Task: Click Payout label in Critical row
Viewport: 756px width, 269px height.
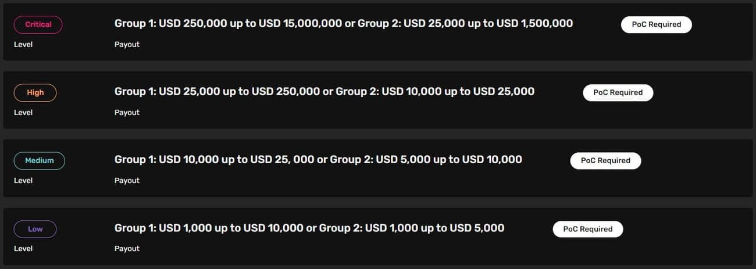Action: tap(127, 44)
